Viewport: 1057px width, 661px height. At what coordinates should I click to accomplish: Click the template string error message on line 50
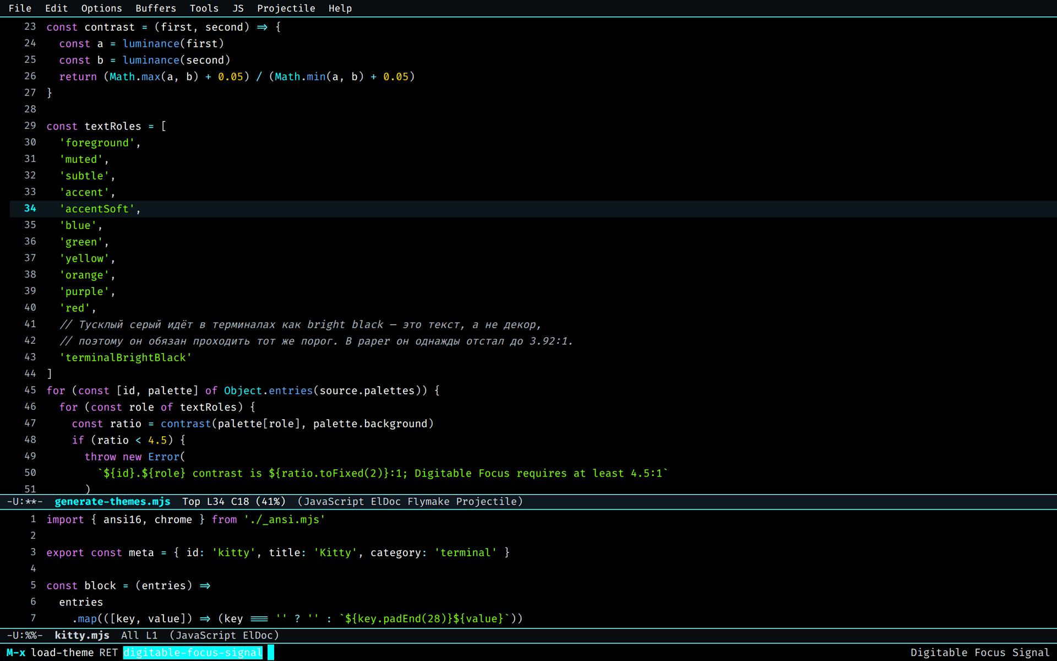coord(383,473)
